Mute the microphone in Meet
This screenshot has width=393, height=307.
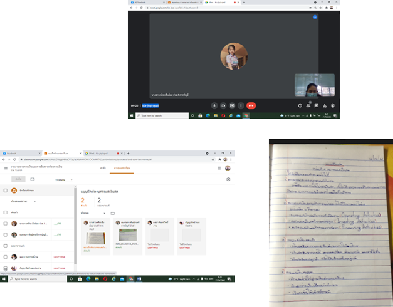point(214,106)
